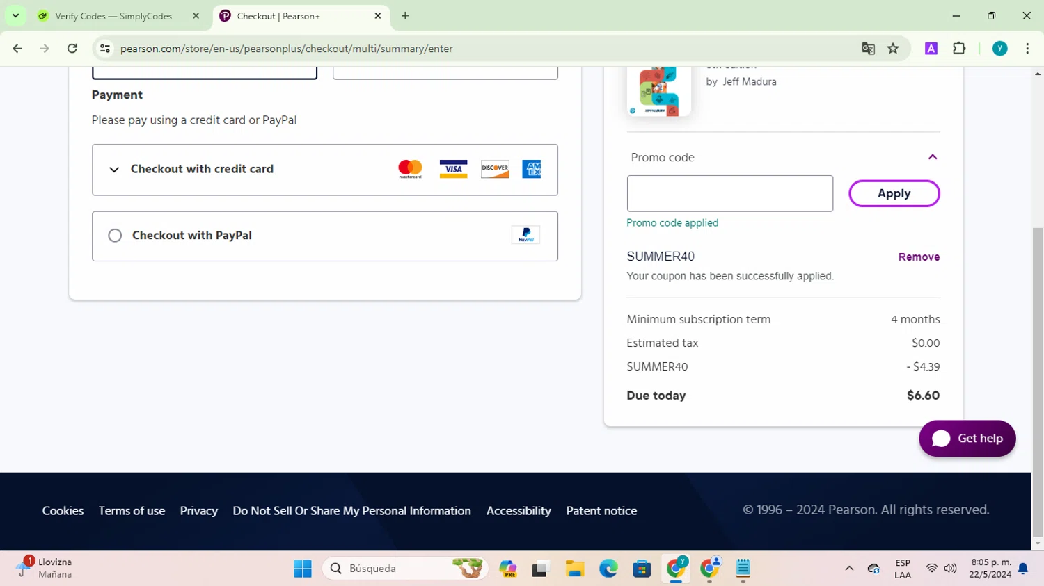1044x586 pixels.
Task: Click the Apply promo code button
Action: point(894,193)
